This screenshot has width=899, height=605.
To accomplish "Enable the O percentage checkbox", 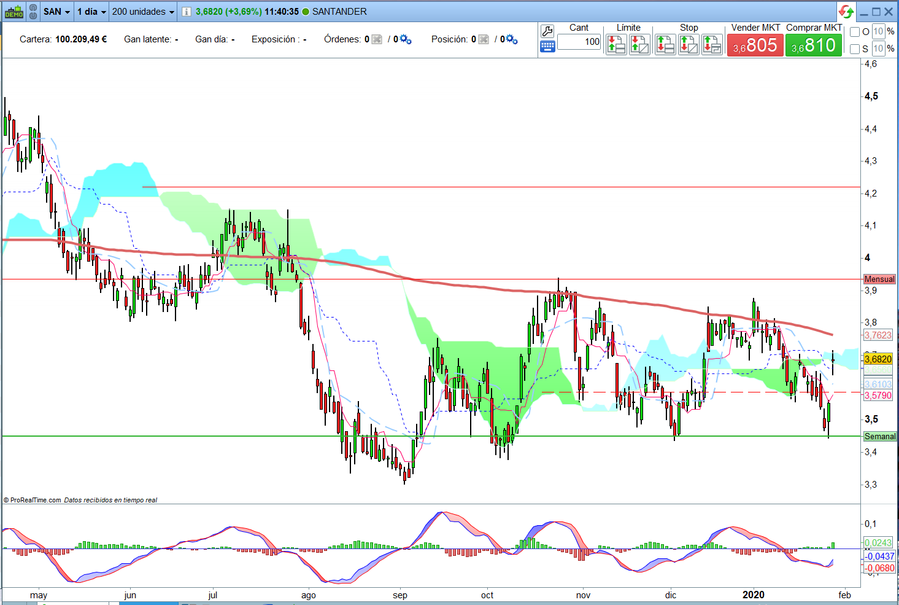I will click(855, 32).
